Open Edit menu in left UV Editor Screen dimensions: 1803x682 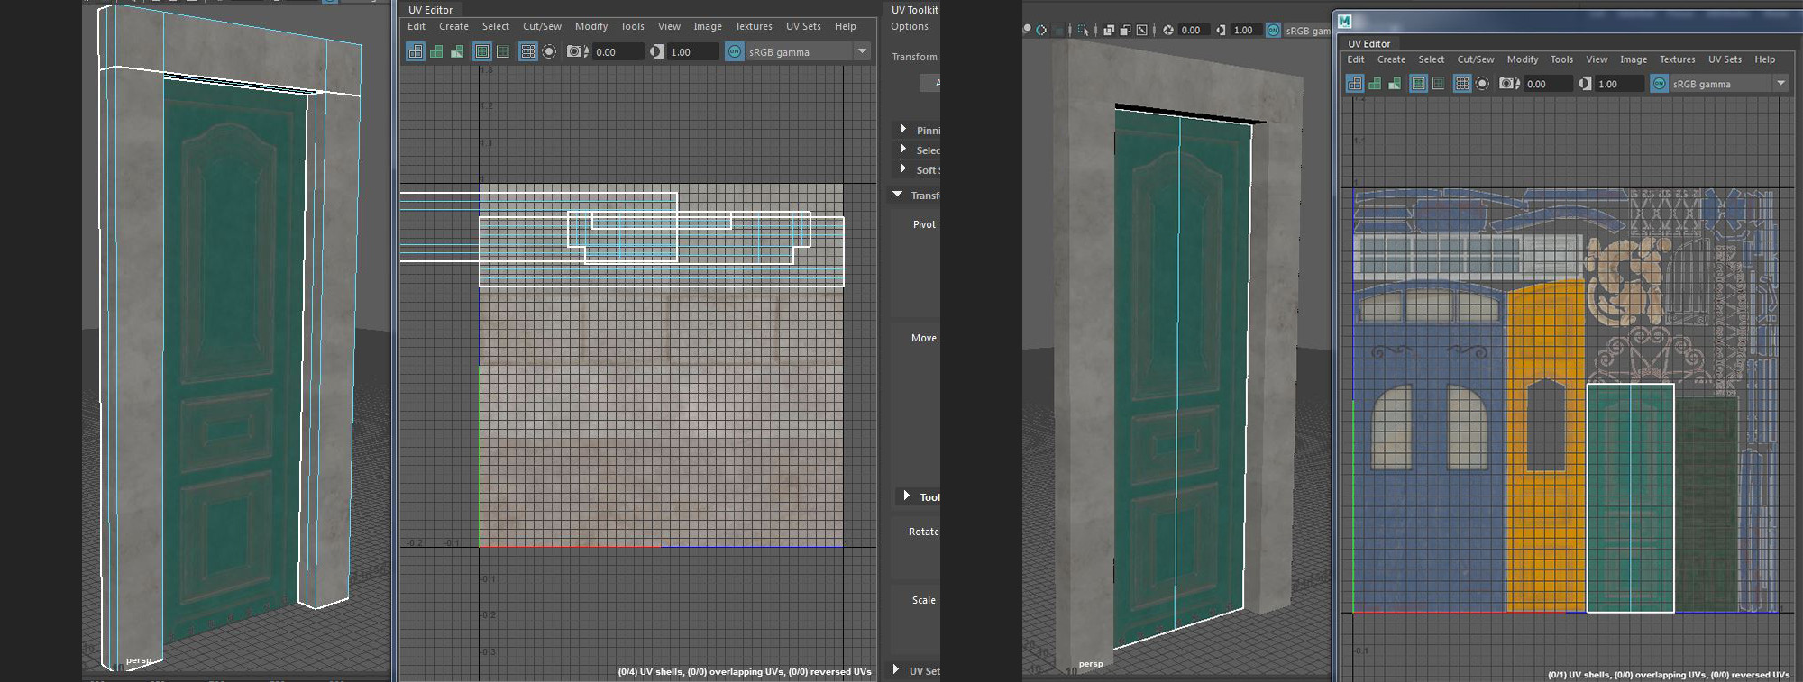point(416,26)
